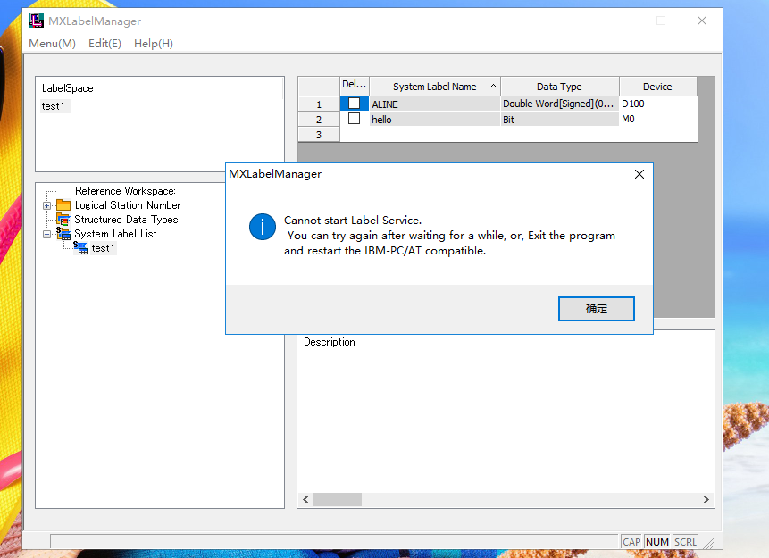Click the System Label List icon
This screenshot has width=769, height=558.
pos(63,234)
